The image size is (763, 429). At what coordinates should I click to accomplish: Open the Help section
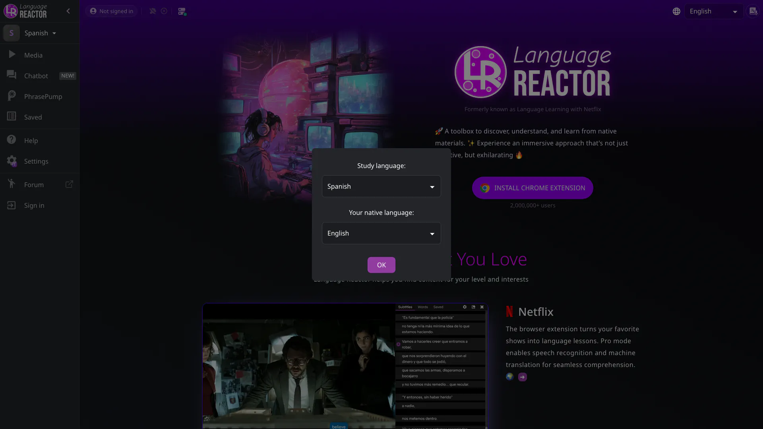30,140
